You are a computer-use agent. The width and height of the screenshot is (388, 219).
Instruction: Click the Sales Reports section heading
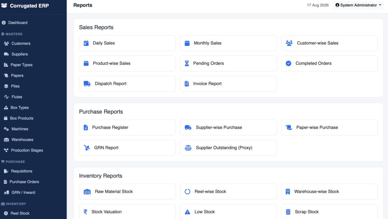[96, 27]
